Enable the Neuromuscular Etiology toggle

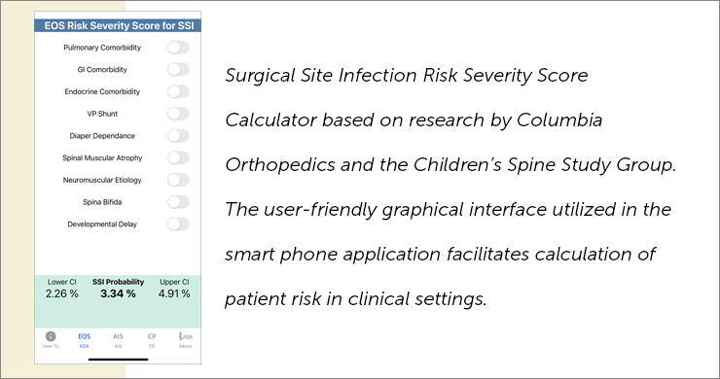178,180
